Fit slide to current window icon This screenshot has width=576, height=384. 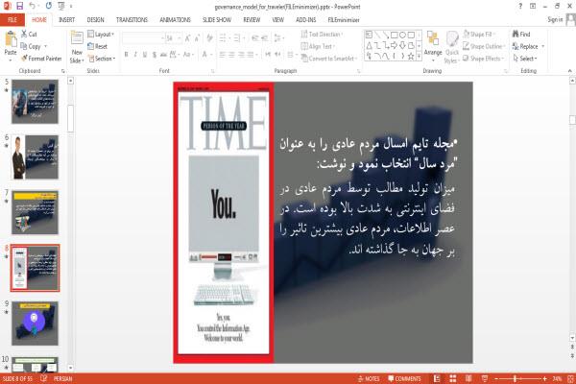pos(570,378)
